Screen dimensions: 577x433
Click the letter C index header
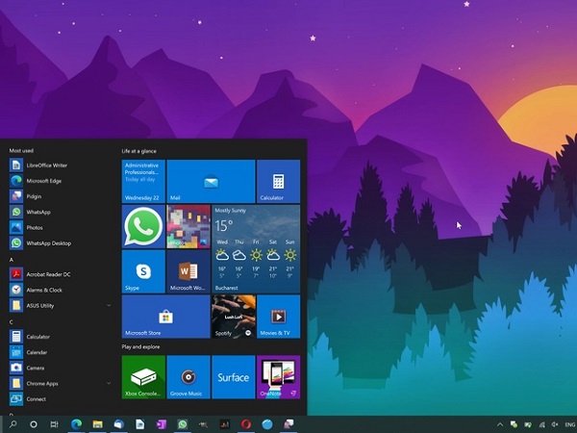(12, 322)
